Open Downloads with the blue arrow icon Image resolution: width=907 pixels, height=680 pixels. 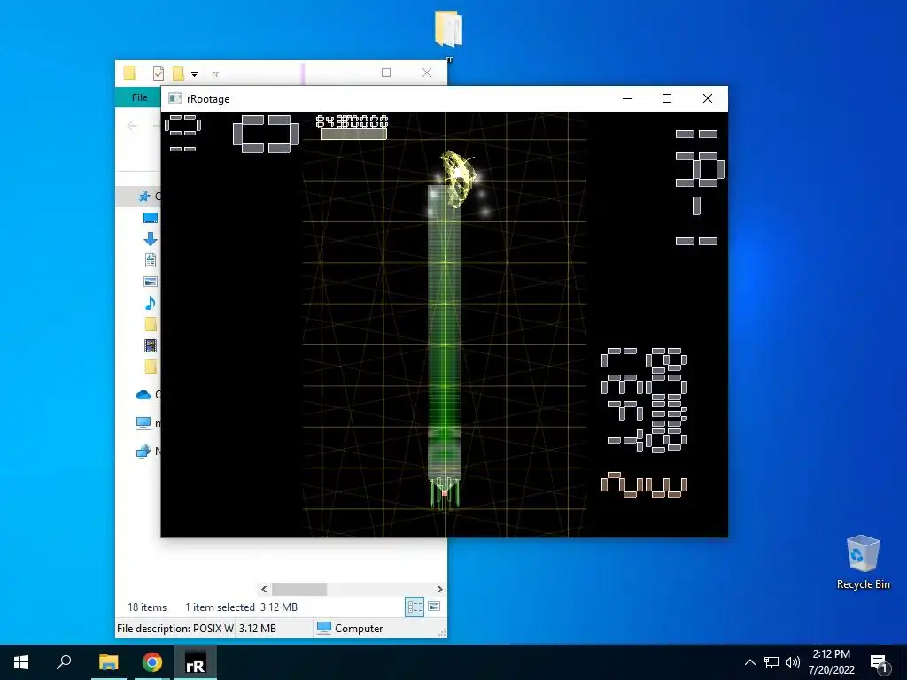point(151,239)
